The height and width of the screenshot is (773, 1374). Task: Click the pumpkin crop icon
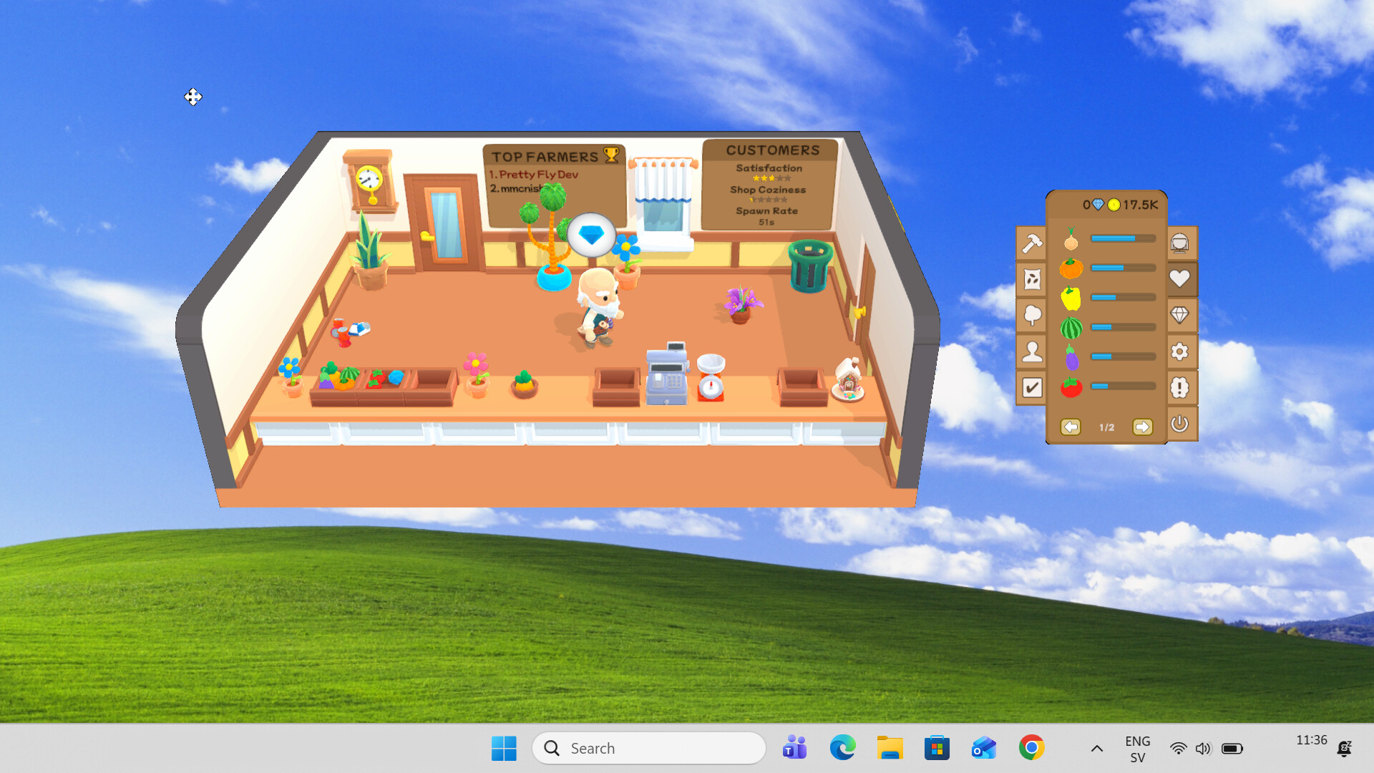[x=1071, y=268]
